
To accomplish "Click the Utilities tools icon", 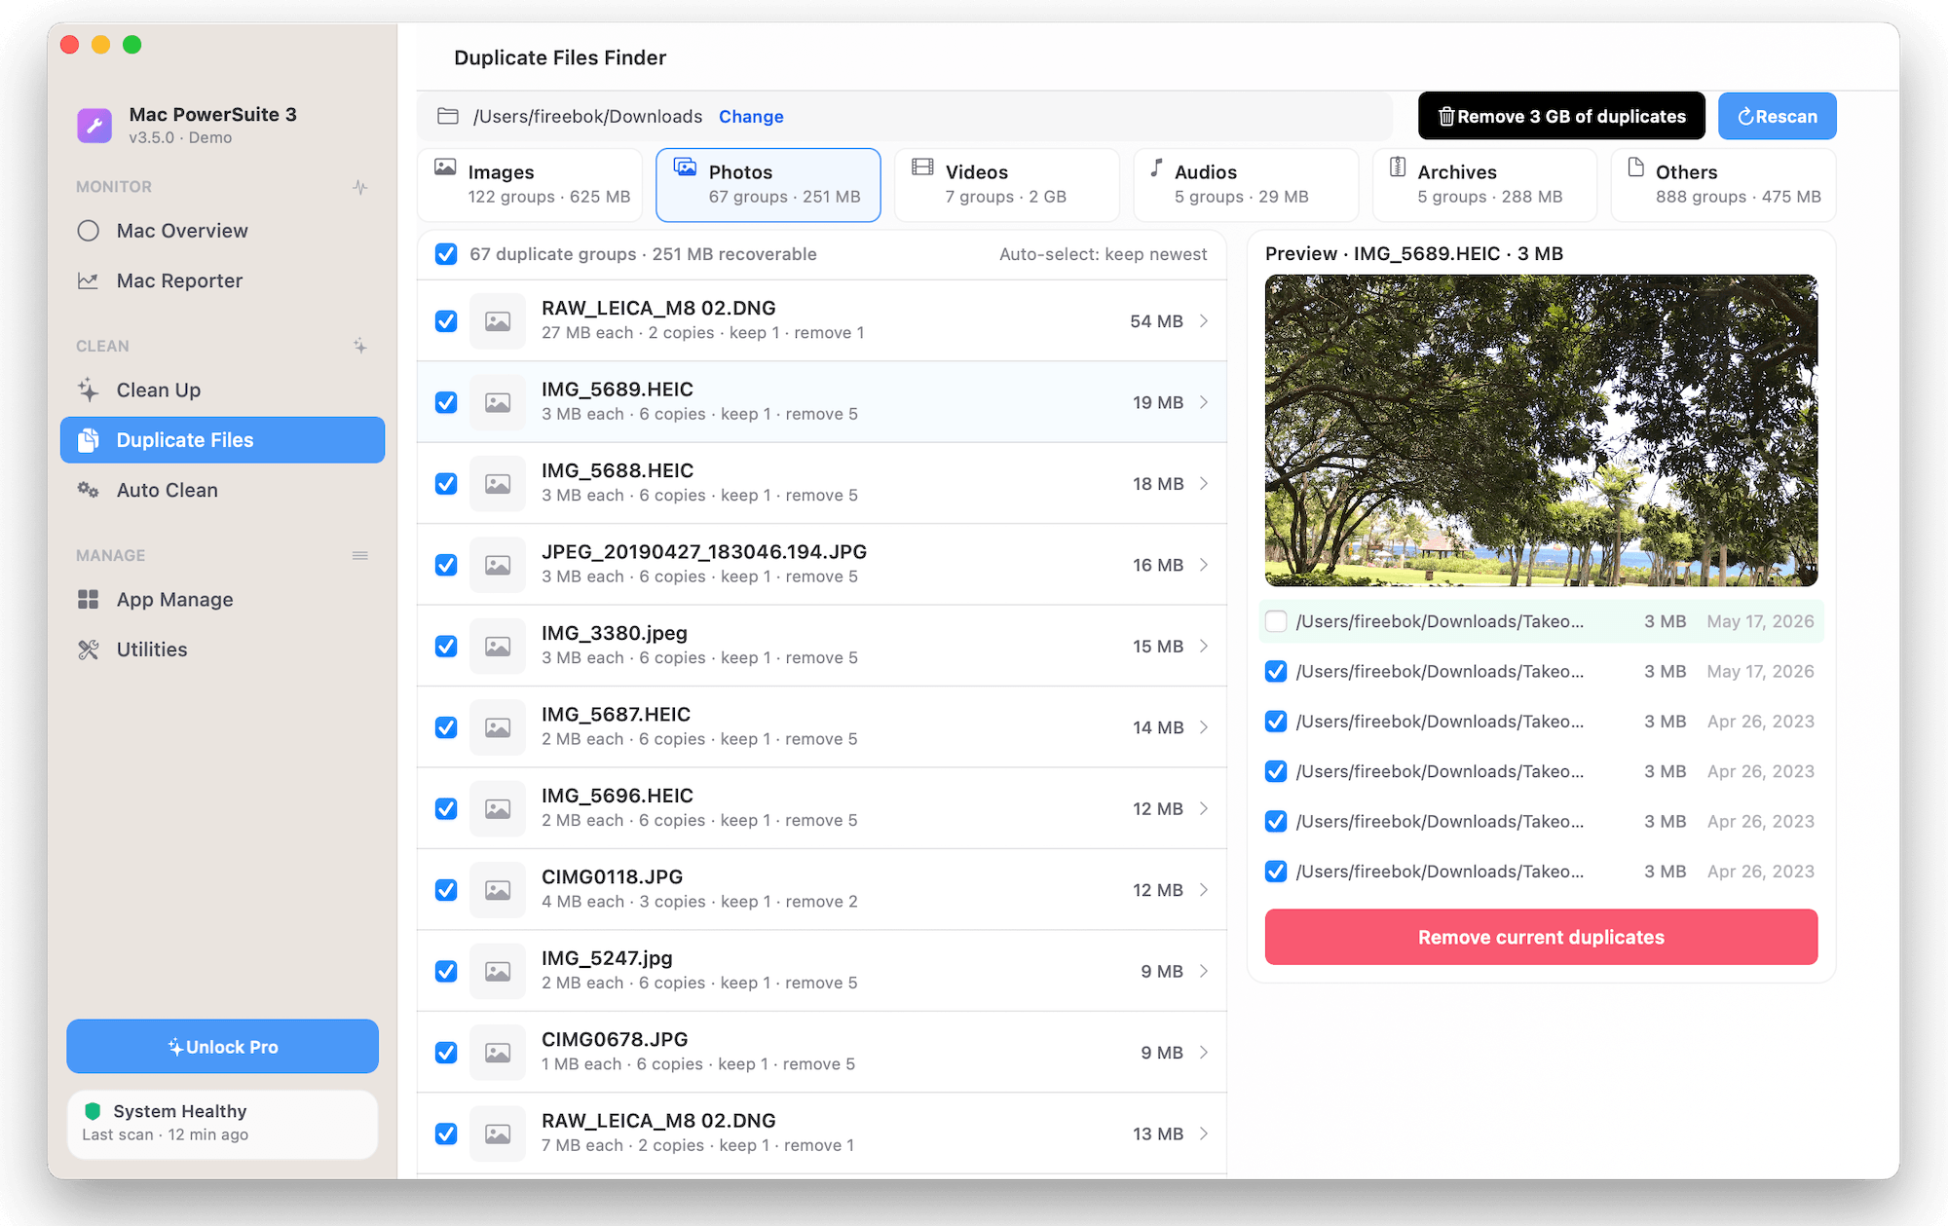I will click(x=89, y=650).
